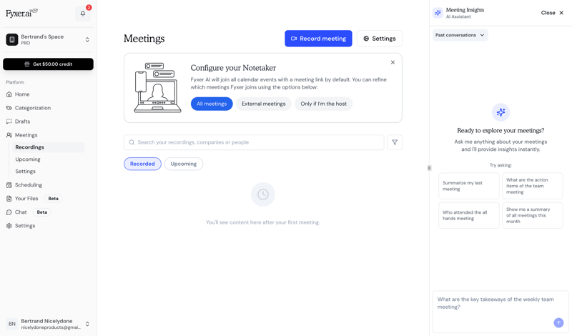Go to Scheduling in sidebar
This screenshot has width=572, height=336.
(x=29, y=185)
